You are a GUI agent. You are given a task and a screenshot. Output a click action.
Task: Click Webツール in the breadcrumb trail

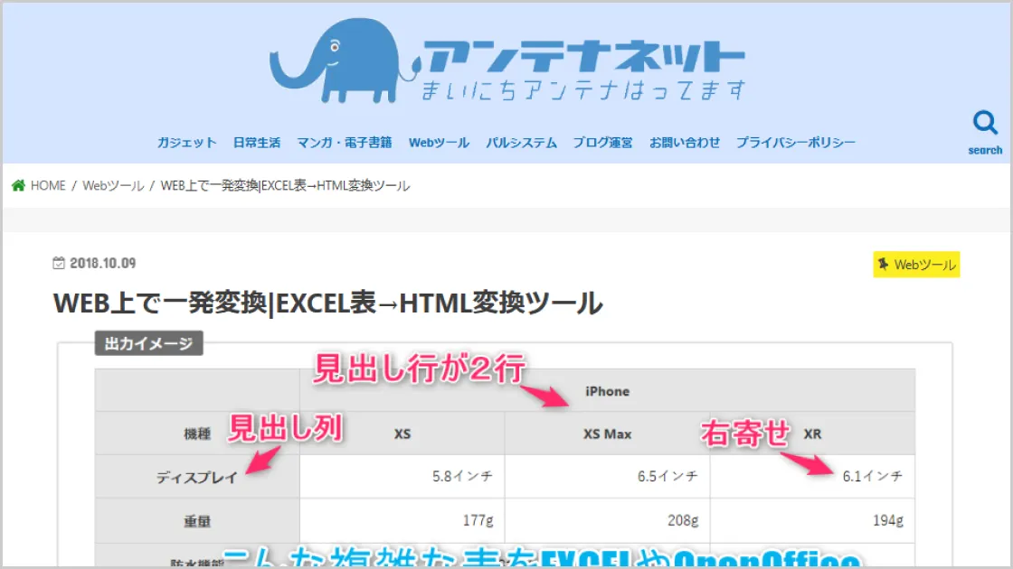pyautogui.click(x=115, y=185)
